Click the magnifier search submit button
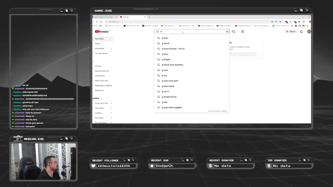 point(233,31)
